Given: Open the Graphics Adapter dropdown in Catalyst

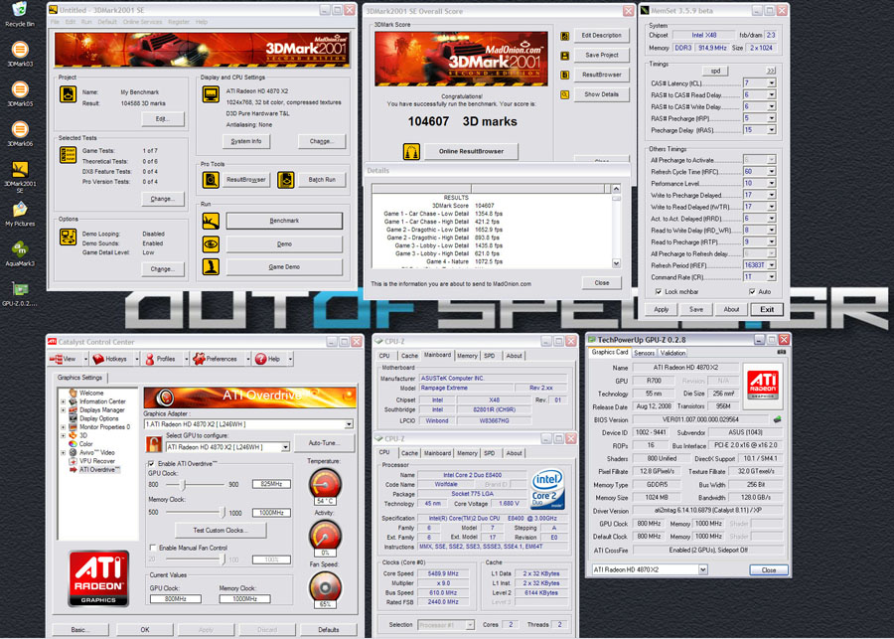Looking at the screenshot, I should coord(349,424).
